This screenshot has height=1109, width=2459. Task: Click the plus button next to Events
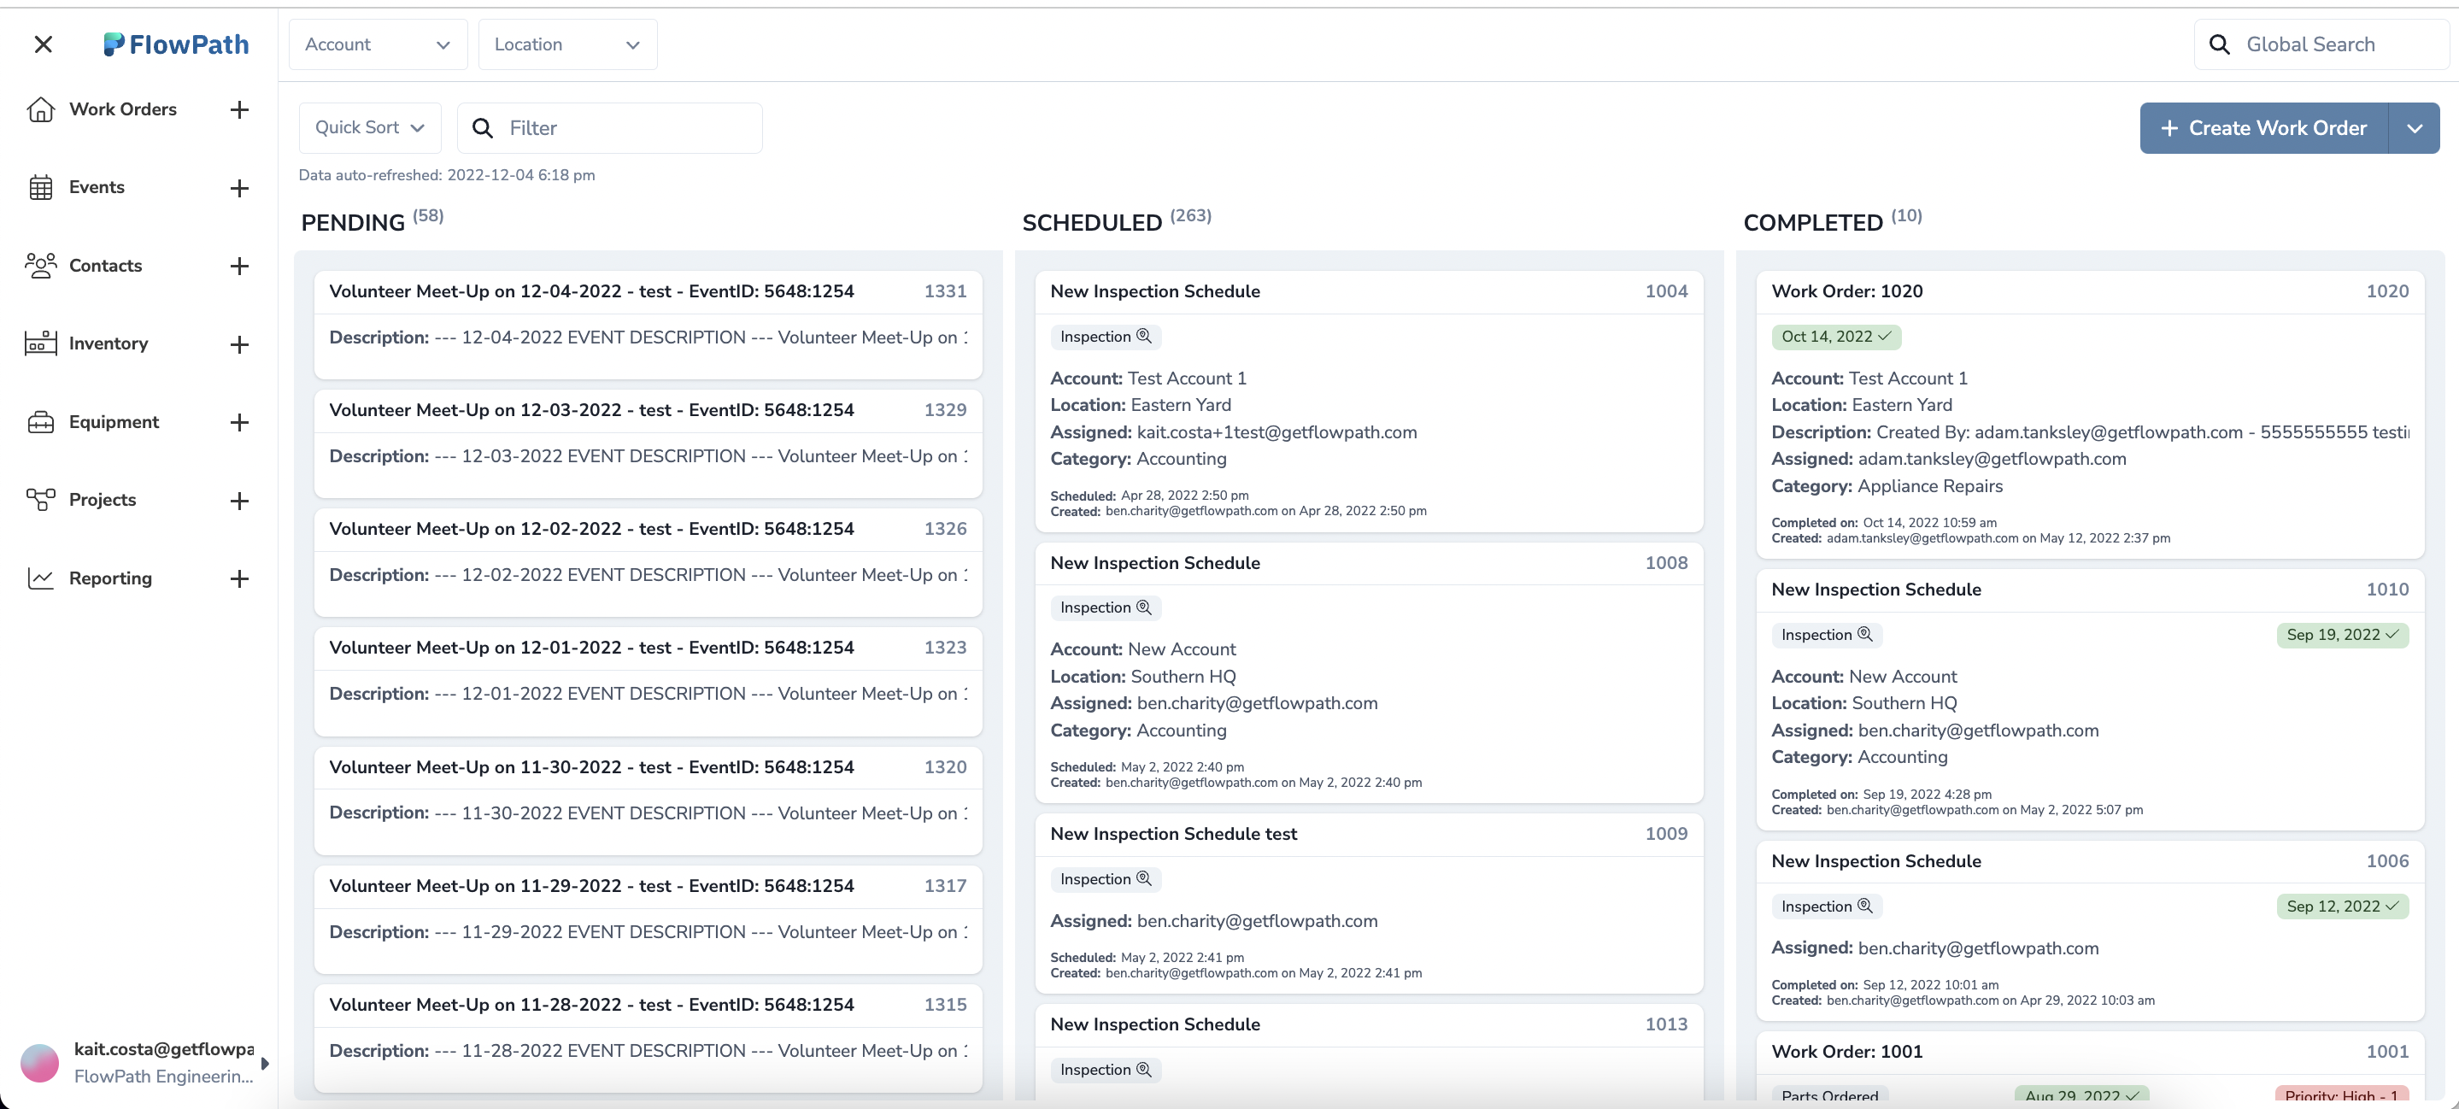(x=239, y=188)
